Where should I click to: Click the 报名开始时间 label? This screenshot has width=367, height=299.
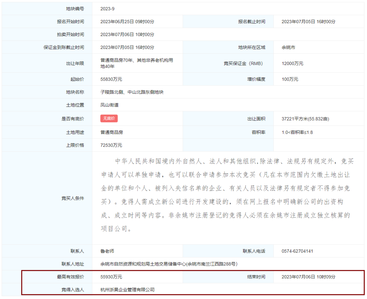[x=70, y=21]
